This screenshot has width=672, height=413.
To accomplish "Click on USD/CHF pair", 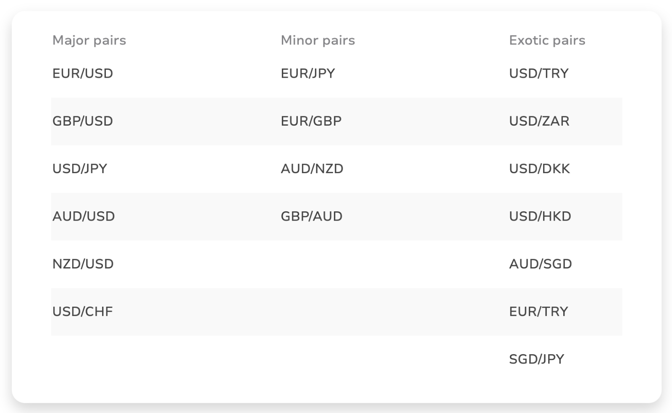I will pos(83,311).
